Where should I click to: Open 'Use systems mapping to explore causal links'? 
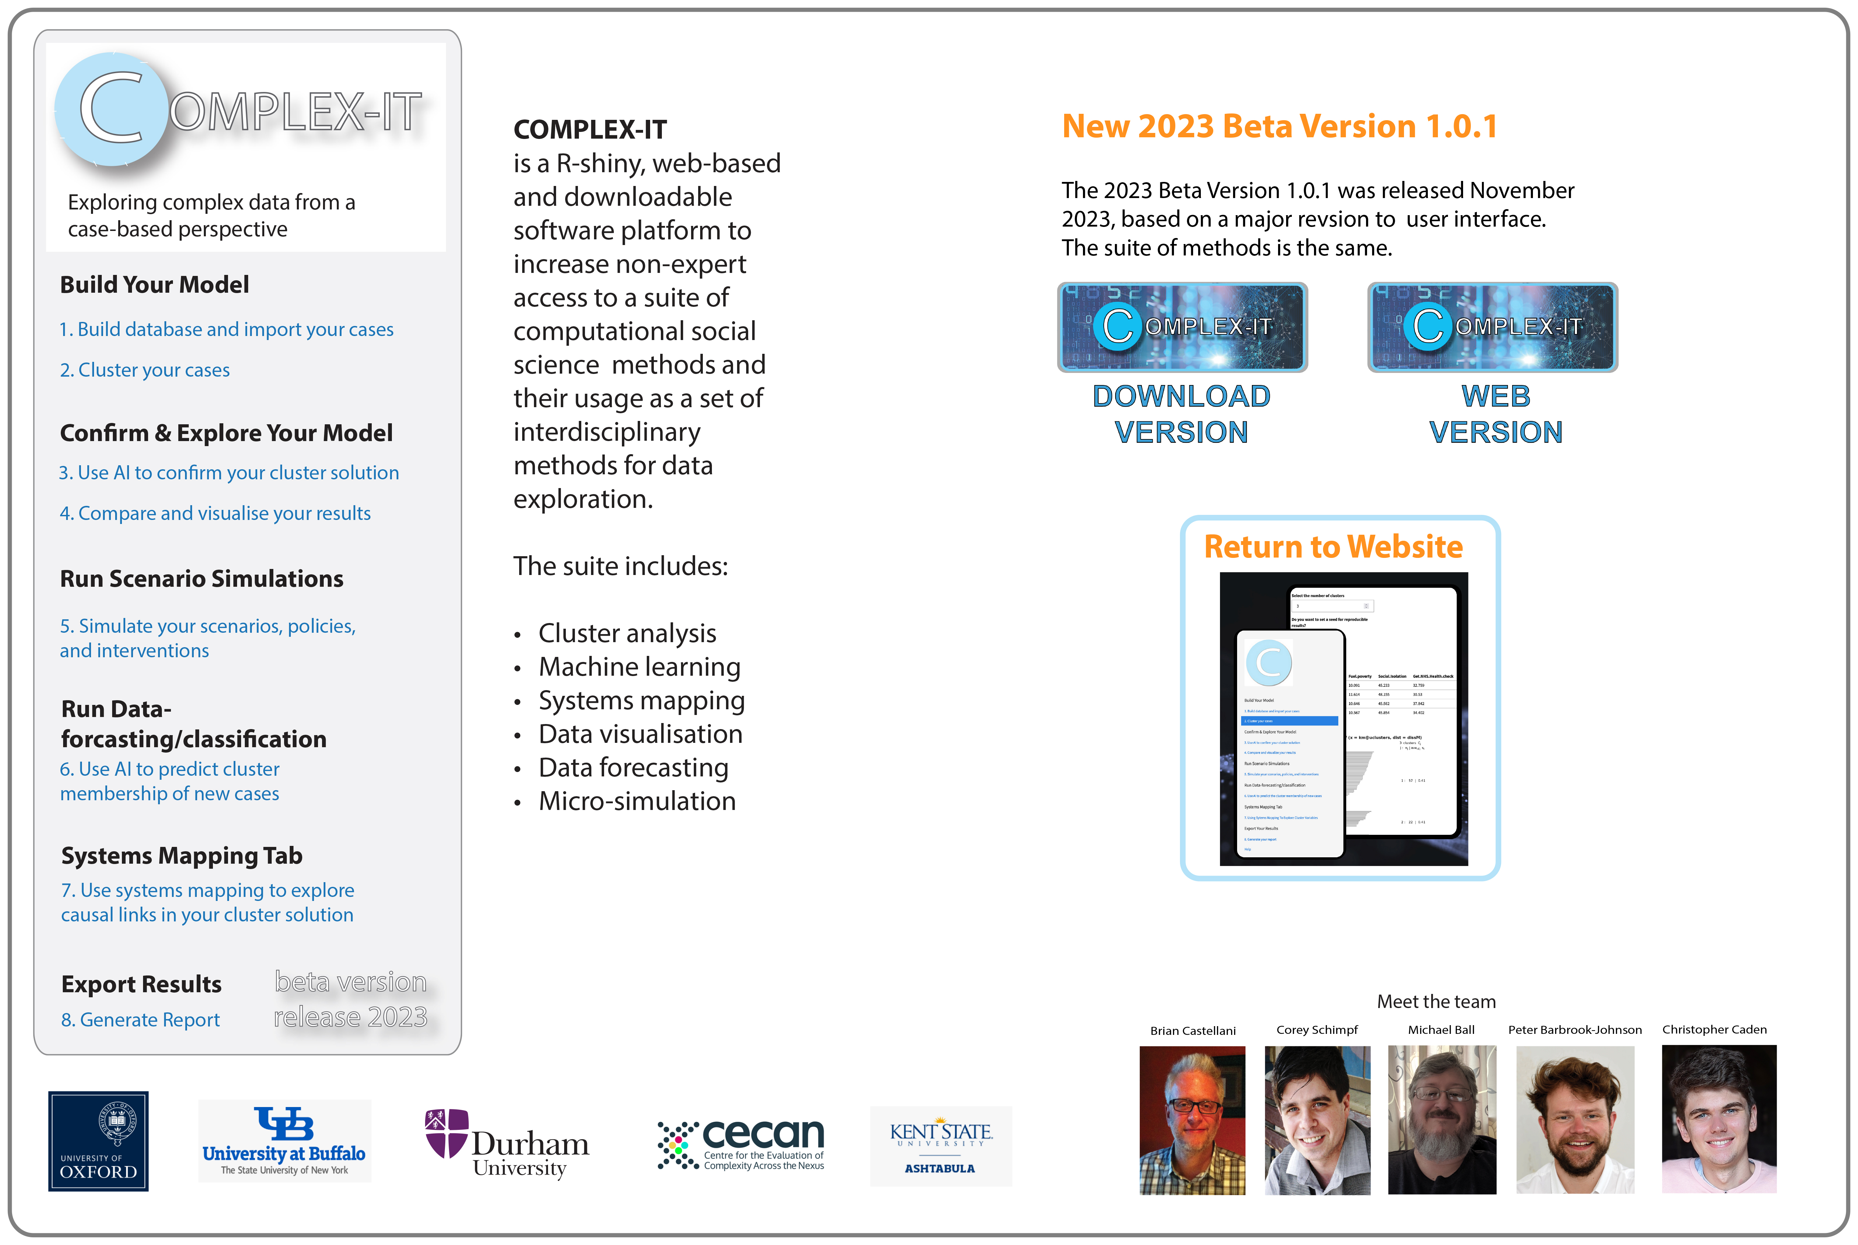click(x=208, y=903)
